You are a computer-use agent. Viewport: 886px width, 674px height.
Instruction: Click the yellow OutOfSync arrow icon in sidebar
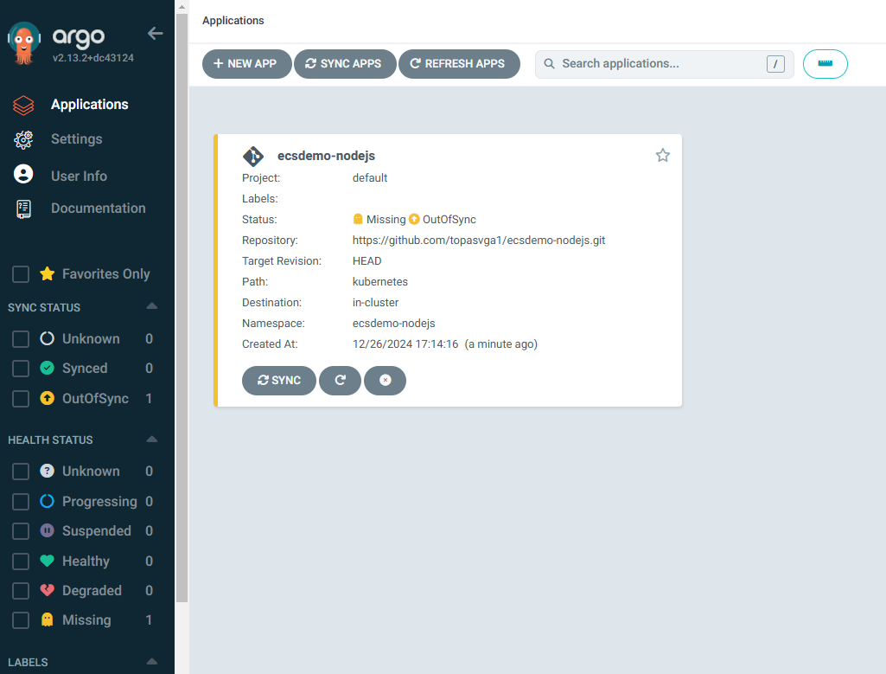click(48, 398)
